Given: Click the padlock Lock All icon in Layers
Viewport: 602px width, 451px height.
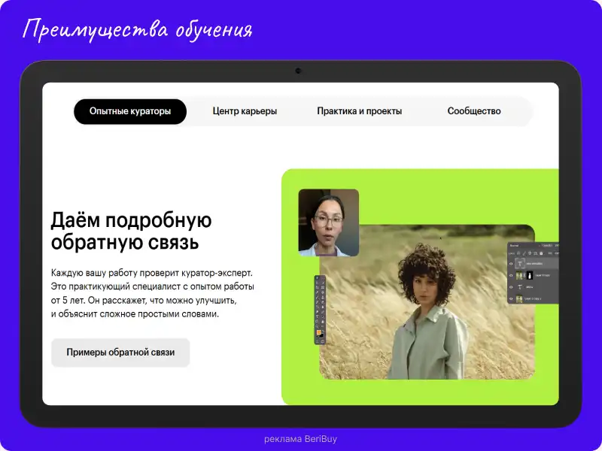Looking at the screenshot, I should click(x=541, y=253).
